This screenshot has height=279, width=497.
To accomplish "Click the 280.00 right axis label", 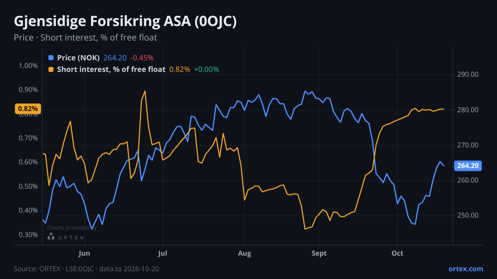I will (x=469, y=110).
